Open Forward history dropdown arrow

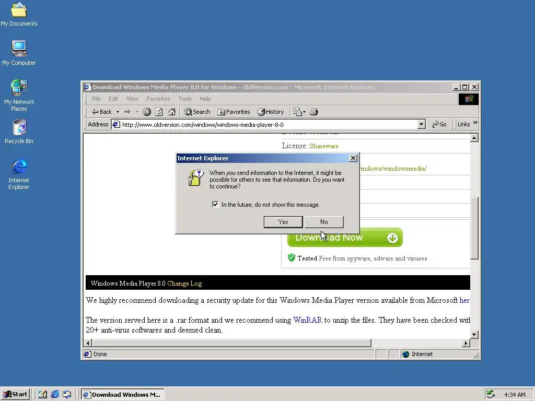137,112
